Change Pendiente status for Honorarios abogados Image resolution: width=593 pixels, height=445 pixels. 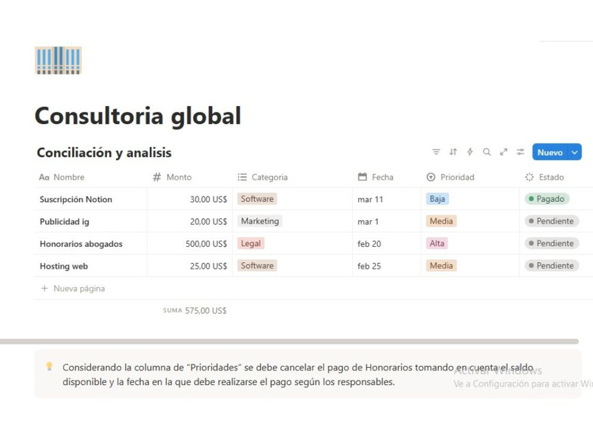(551, 243)
